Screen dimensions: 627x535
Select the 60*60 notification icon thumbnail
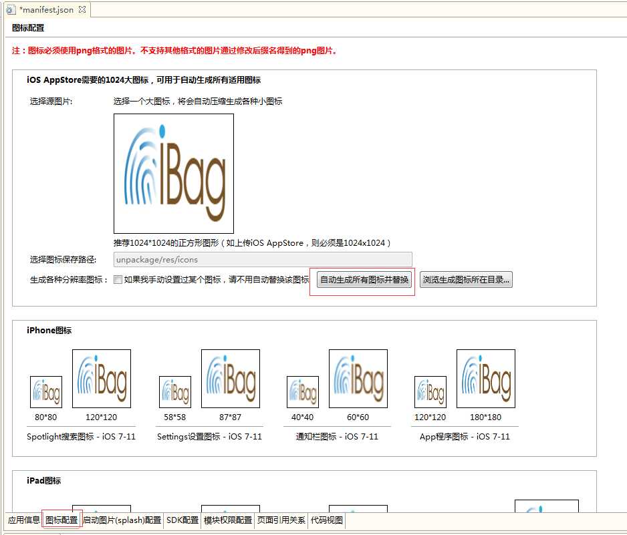click(x=358, y=379)
